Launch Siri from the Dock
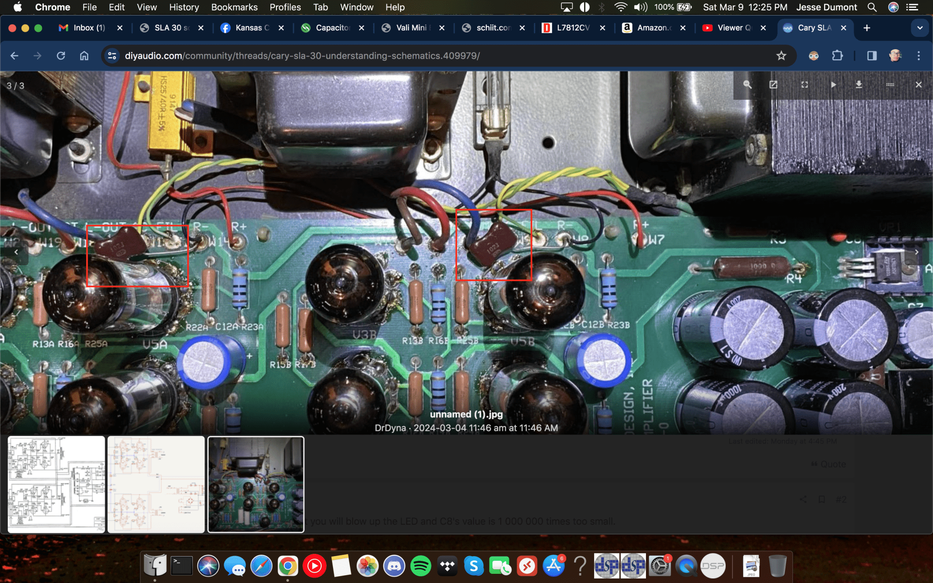Screen dimensions: 933x583 coord(208,566)
